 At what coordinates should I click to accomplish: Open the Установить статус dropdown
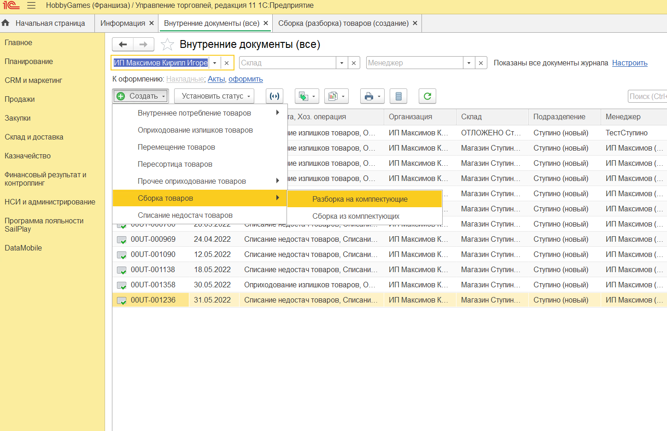click(214, 96)
